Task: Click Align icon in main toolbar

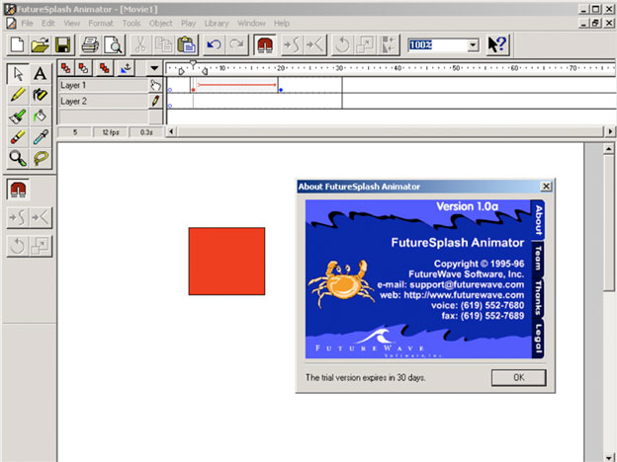Action: point(389,44)
